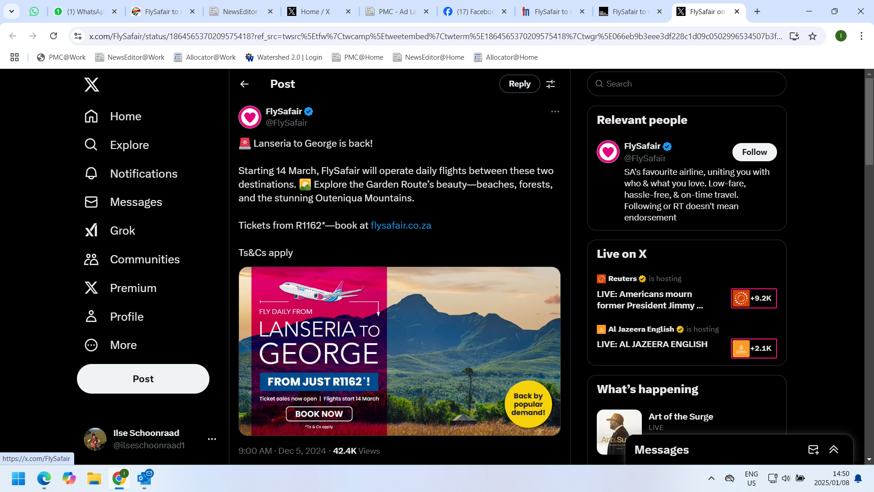The height and width of the screenshot is (492, 874).
Task: Open More options in sidebar
Action: [x=111, y=345]
